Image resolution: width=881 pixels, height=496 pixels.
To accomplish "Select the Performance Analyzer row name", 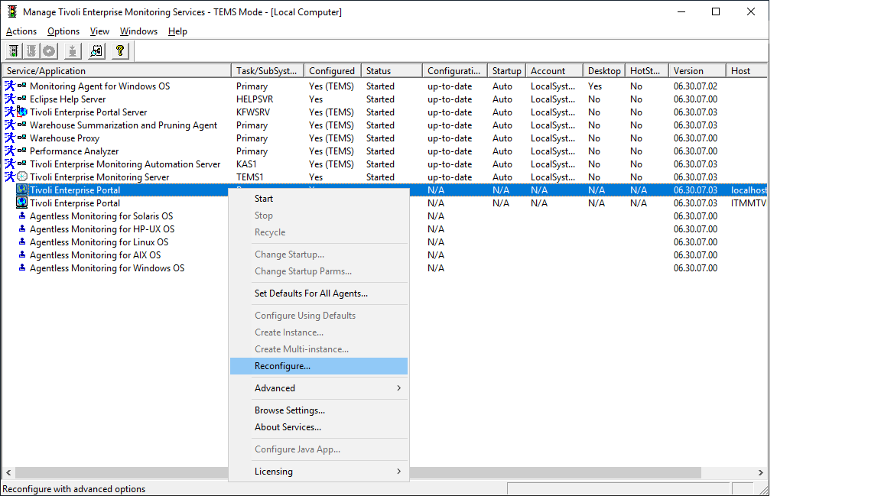I will [74, 151].
